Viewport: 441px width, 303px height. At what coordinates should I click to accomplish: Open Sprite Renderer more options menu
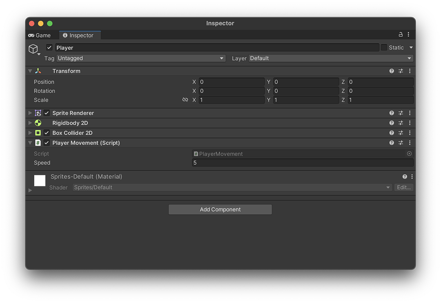point(410,113)
